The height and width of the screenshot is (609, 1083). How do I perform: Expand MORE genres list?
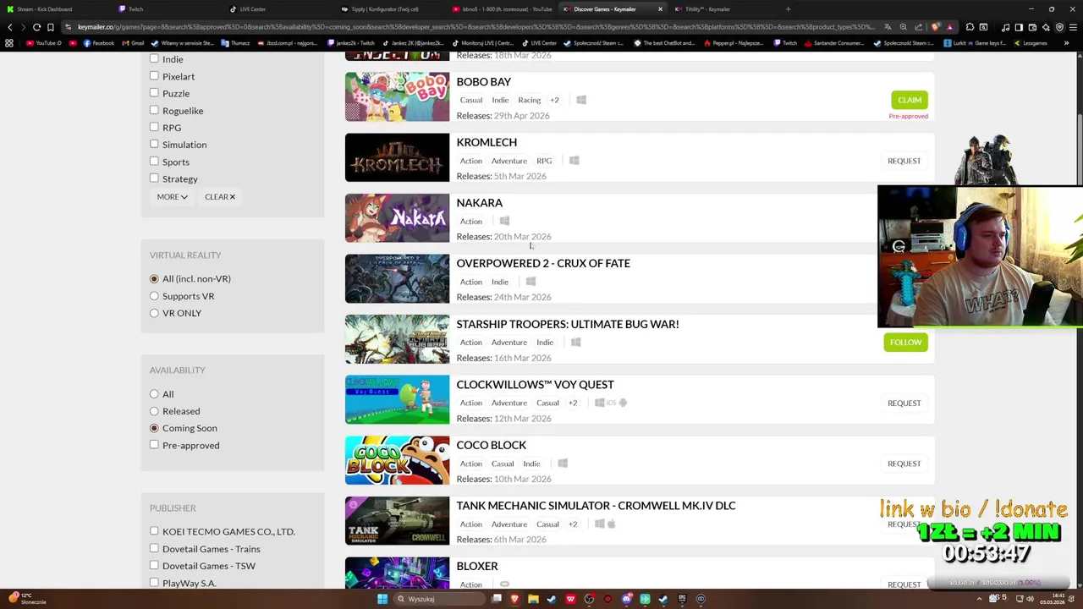[x=172, y=197]
